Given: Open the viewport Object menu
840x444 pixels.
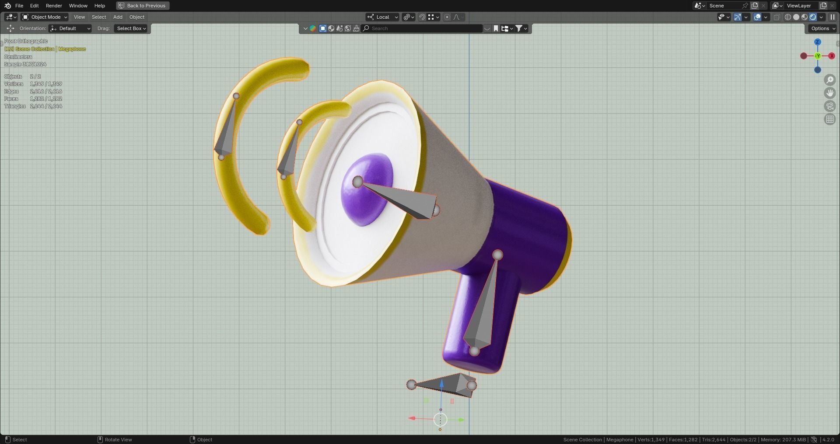Looking at the screenshot, I should [137, 17].
